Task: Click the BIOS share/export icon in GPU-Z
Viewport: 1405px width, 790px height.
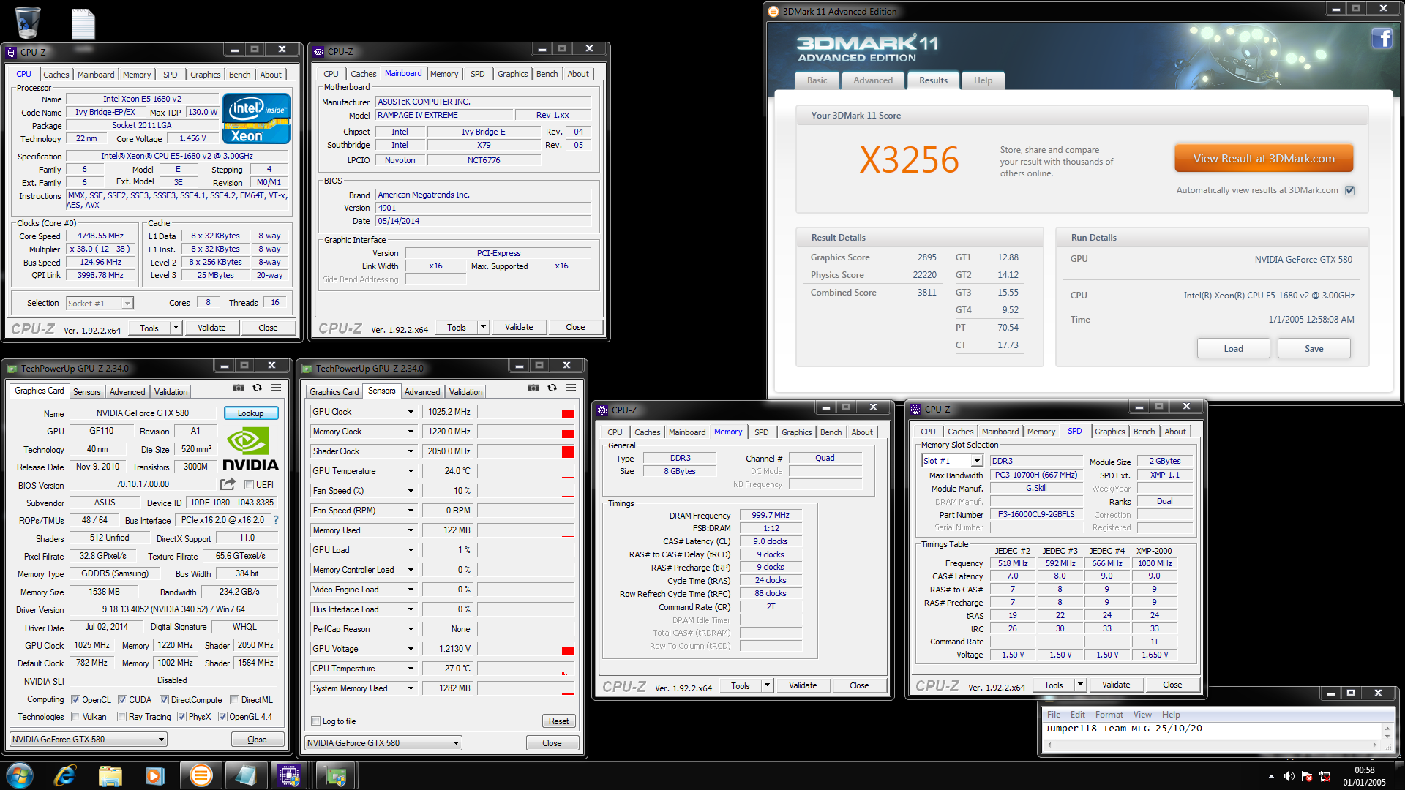Action: pos(228,484)
